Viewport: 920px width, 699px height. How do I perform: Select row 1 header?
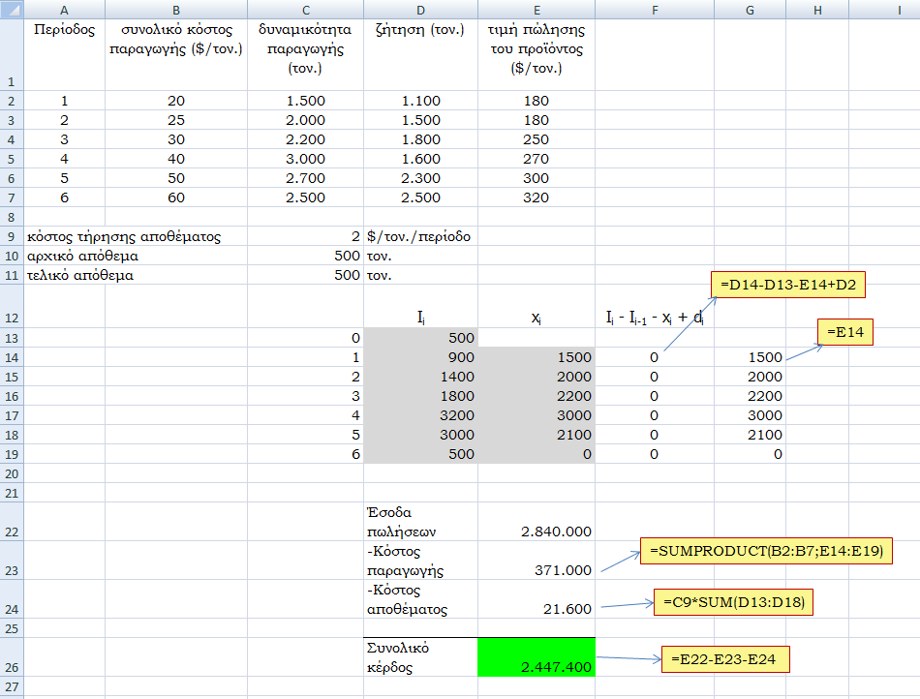pyautogui.click(x=12, y=55)
